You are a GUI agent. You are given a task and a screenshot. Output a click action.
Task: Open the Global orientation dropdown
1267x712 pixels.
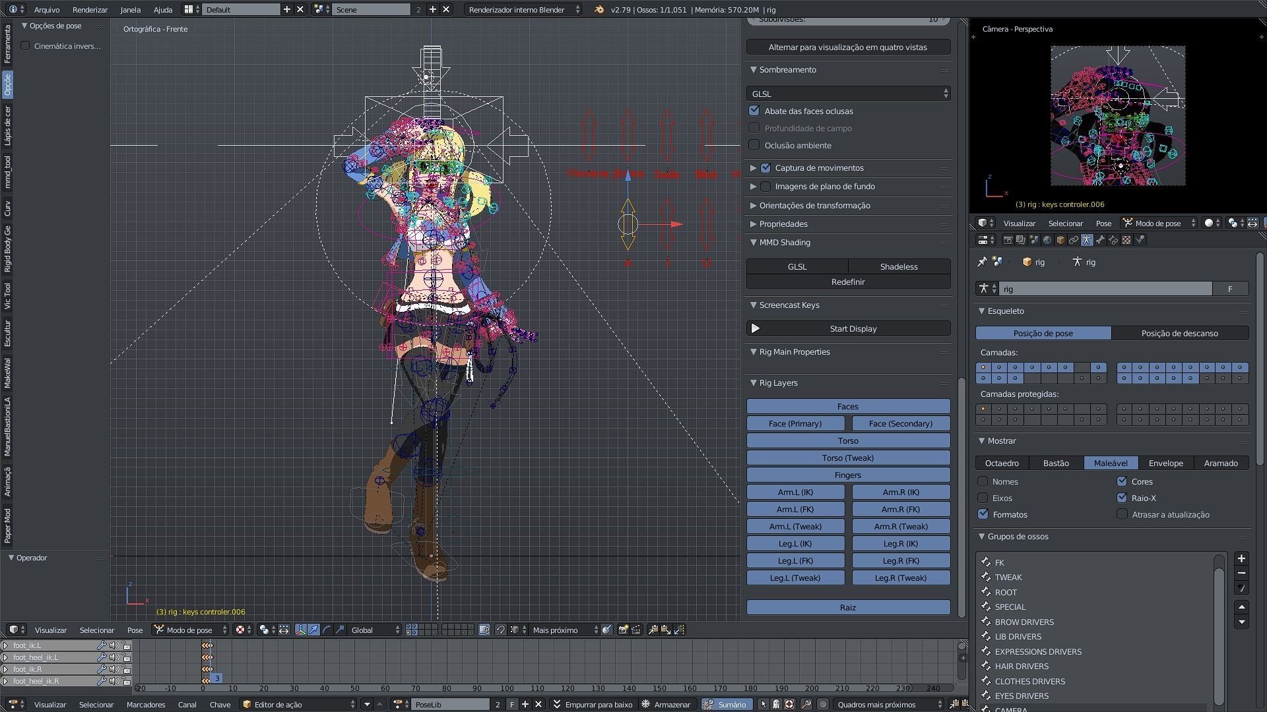coord(375,630)
